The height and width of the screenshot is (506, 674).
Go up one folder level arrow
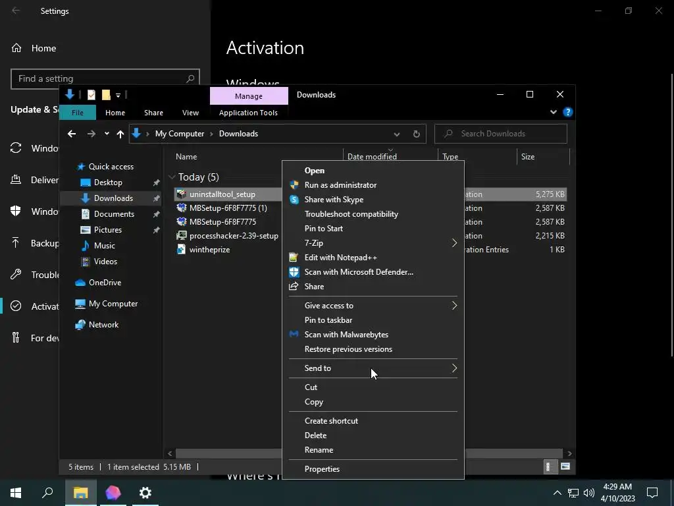[120, 134]
